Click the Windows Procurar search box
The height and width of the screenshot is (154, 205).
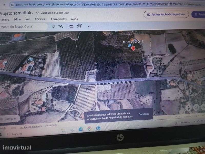click(14, 134)
